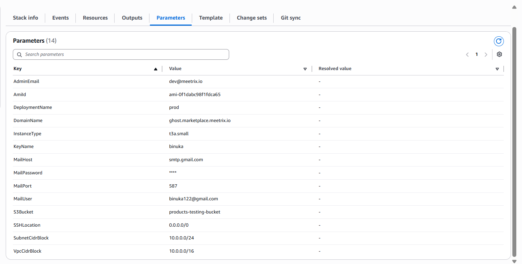Viewport: 522px width, 264px height.
Task: Click the SubnetCidrBlock key
Action: coord(31,238)
